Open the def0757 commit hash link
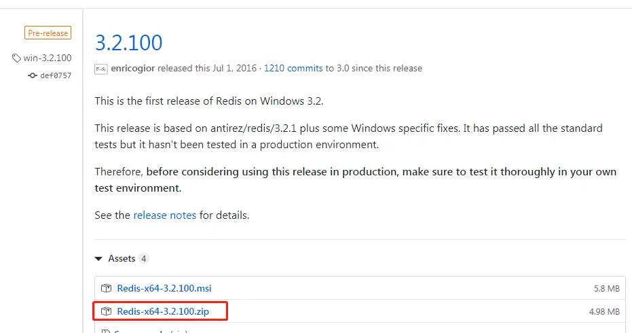This screenshot has width=632, height=333. coord(56,75)
